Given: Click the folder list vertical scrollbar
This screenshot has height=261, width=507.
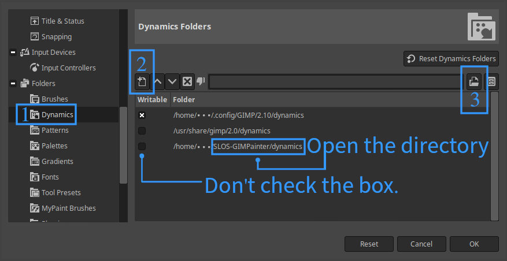Looking at the screenshot, I should tap(494, 156).
